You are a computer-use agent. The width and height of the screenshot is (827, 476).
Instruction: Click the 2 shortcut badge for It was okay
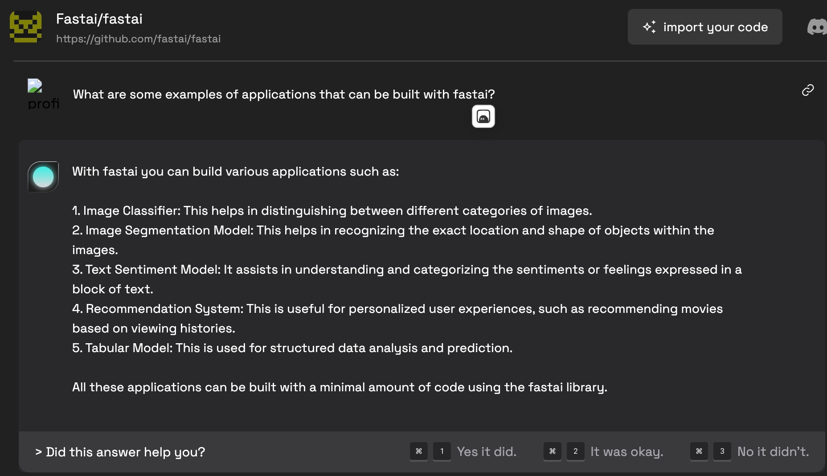pos(575,451)
